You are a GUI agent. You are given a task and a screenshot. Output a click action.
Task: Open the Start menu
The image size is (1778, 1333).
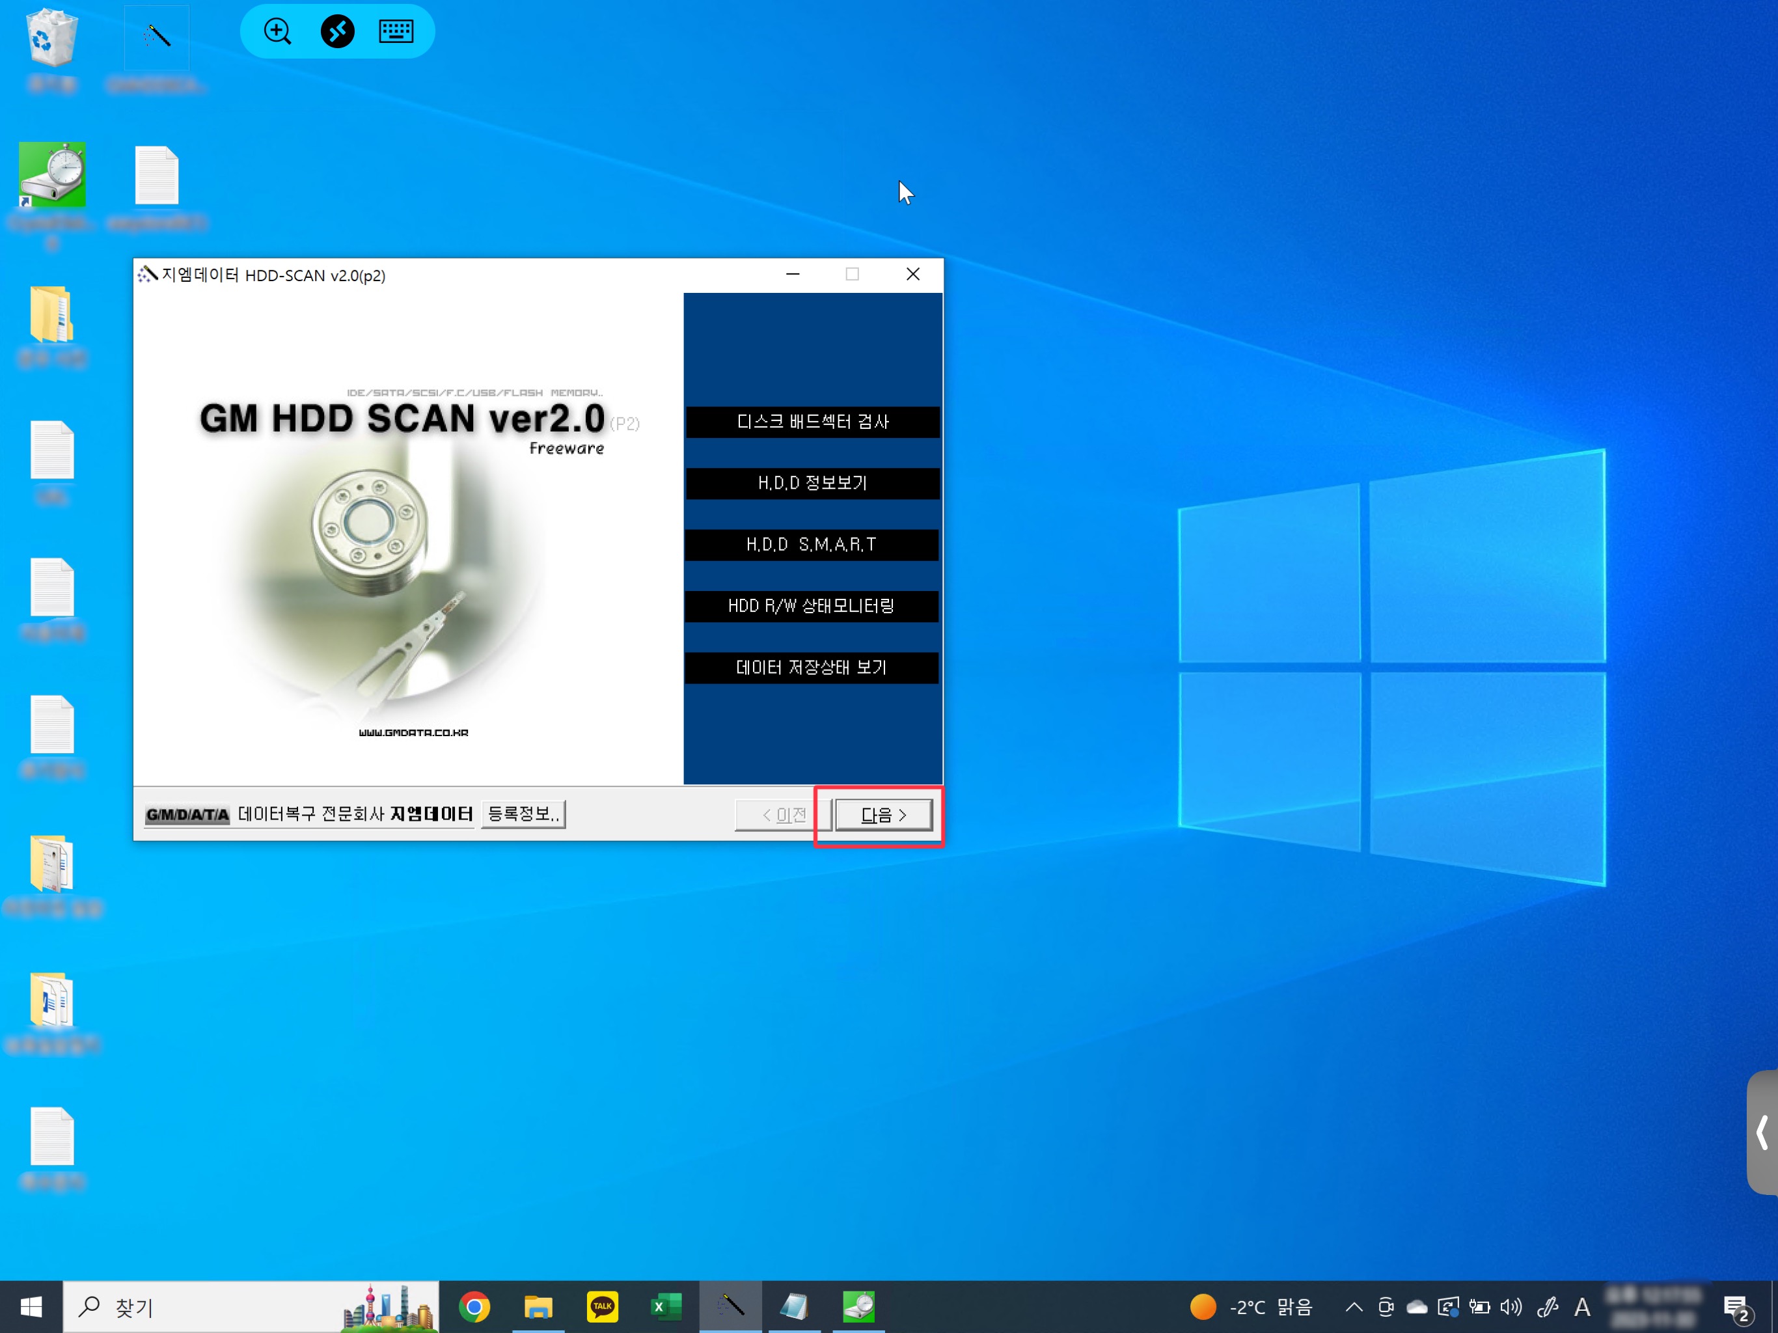(31, 1306)
